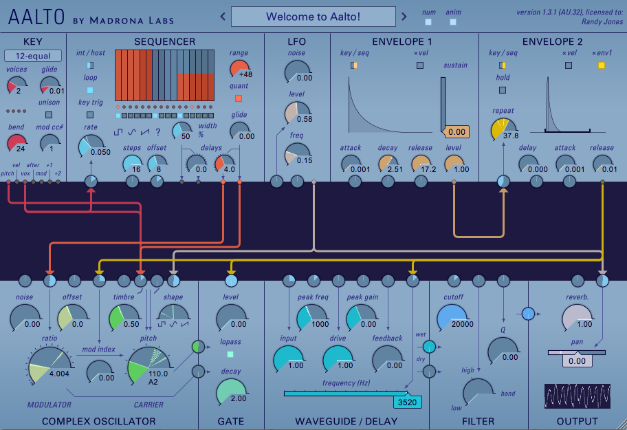
Task: Open the Welcome to Aalto! preset menu
Action: point(313,16)
